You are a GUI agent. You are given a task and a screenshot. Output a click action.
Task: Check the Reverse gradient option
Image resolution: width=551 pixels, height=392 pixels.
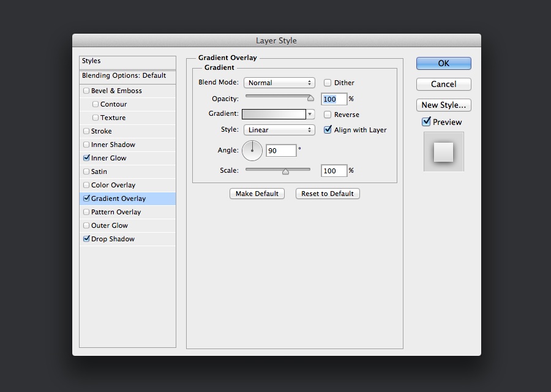tap(328, 115)
